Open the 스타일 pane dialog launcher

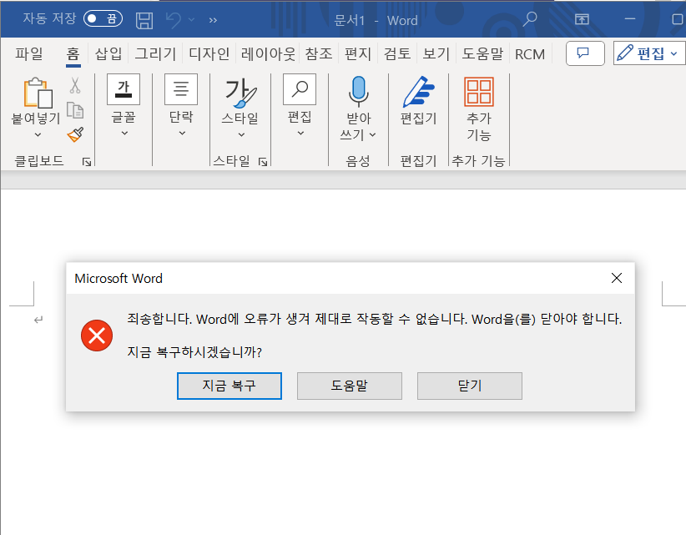(x=263, y=162)
